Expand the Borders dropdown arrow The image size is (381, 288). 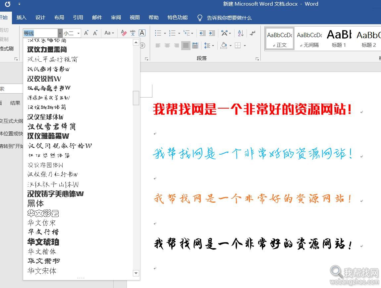(x=245, y=45)
